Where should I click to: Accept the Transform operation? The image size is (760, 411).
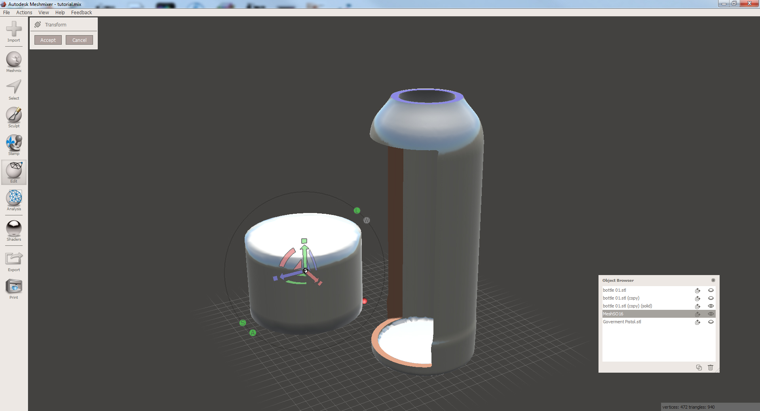click(48, 40)
